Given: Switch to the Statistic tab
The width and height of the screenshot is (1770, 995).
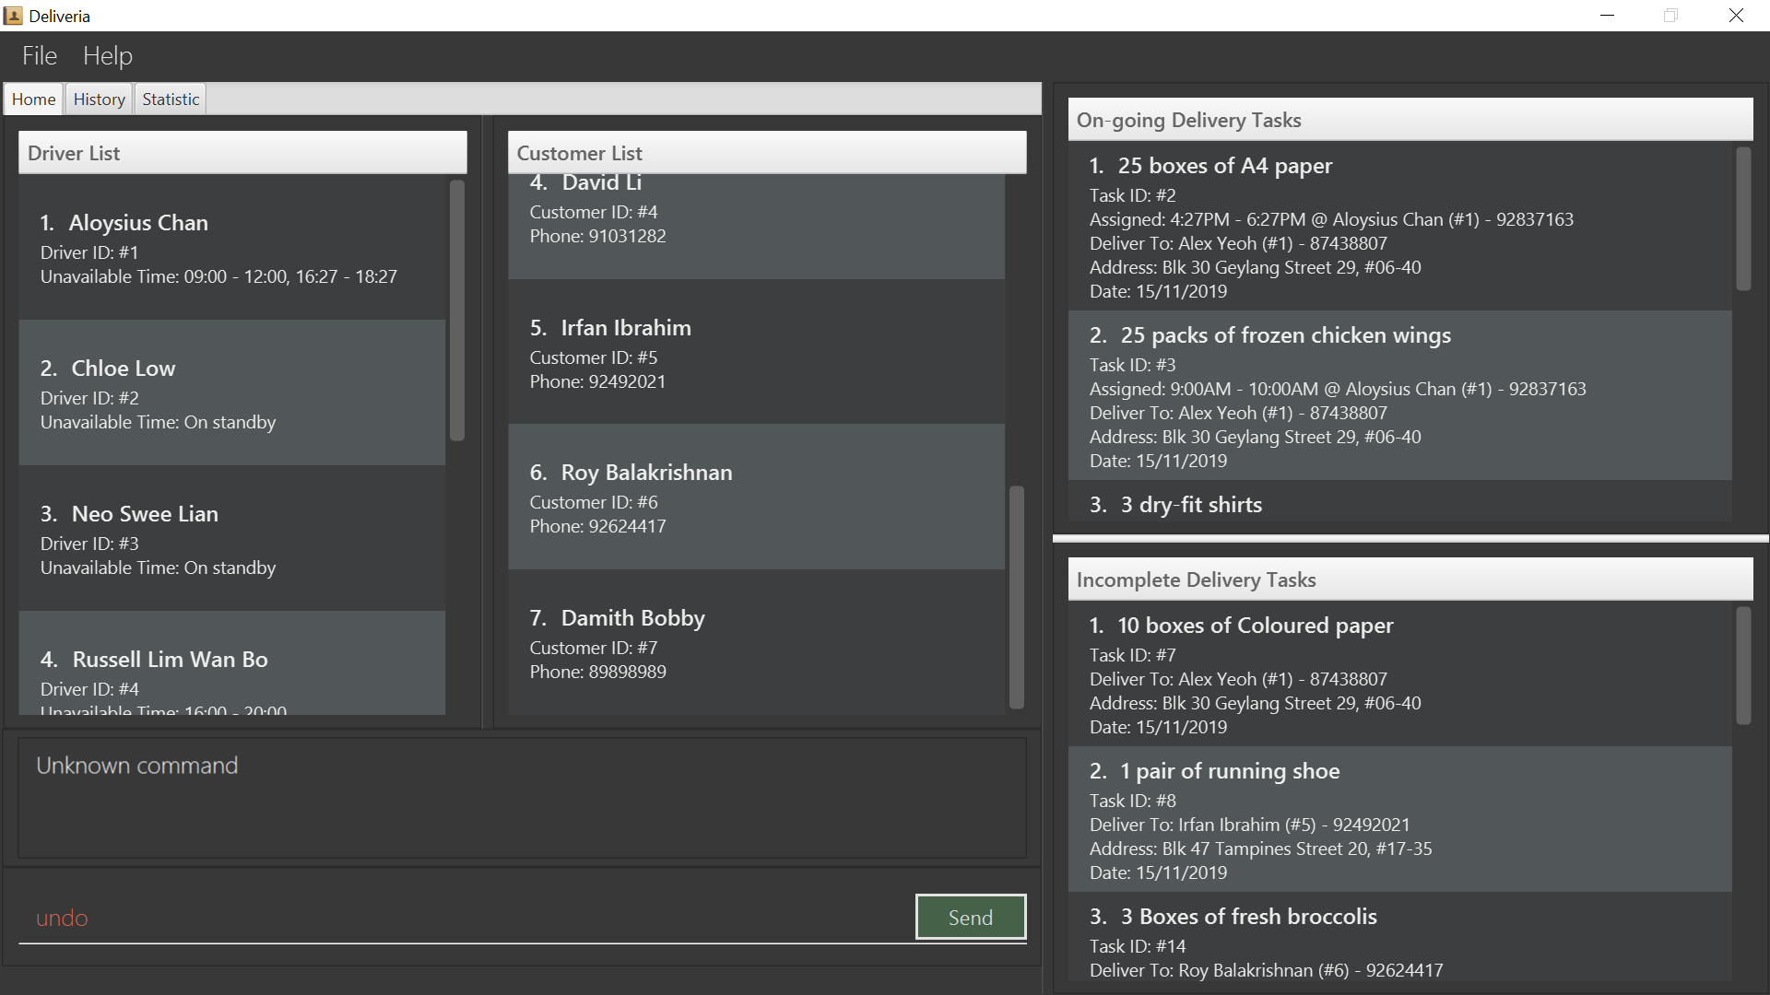Looking at the screenshot, I should 171,99.
